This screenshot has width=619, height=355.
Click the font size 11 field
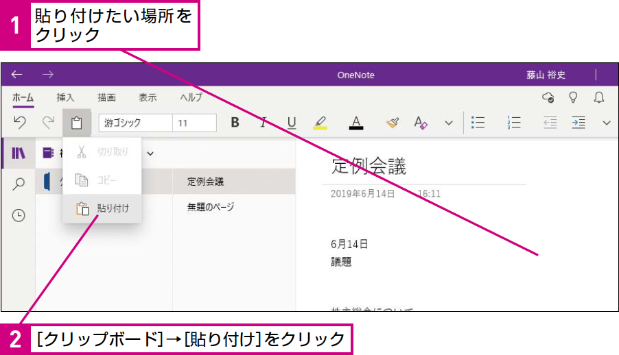tap(195, 123)
